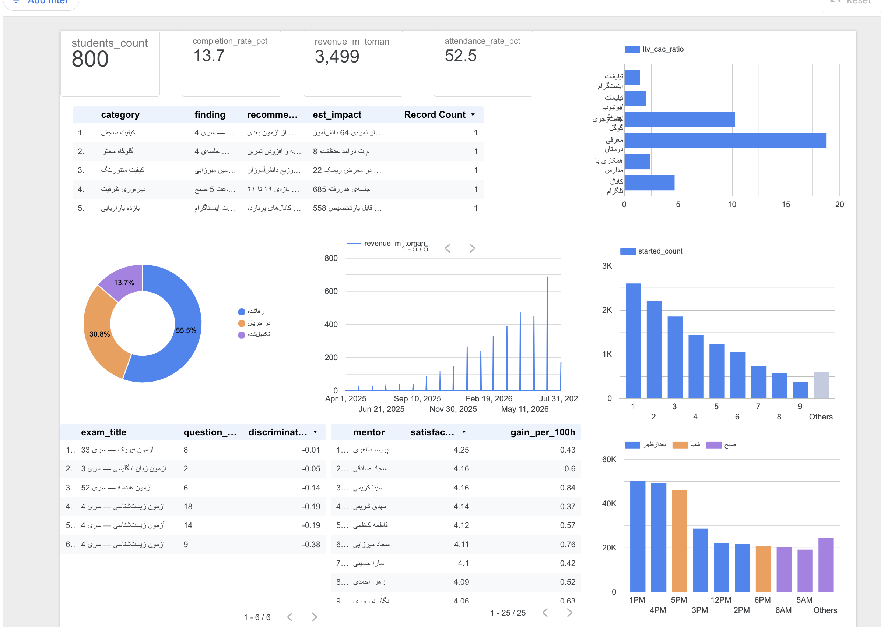Click purple Others bar in hourly chart
This screenshot has height=627, width=881.
[826, 564]
